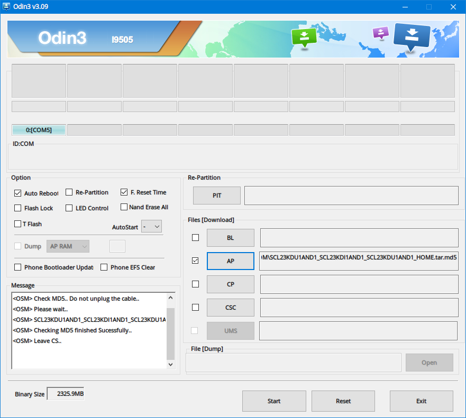Click the AP file path field
This screenshot has height=418, width=466.
point(359,261)
